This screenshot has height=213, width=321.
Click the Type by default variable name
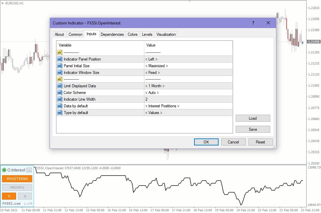[x=76, y=113]
